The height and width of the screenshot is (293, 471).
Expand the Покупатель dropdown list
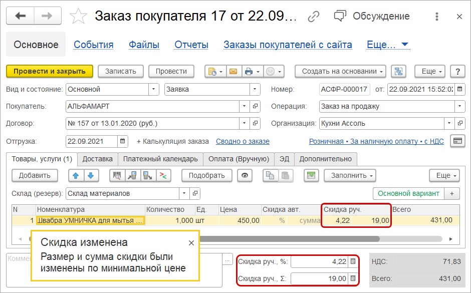coord(244,106)
